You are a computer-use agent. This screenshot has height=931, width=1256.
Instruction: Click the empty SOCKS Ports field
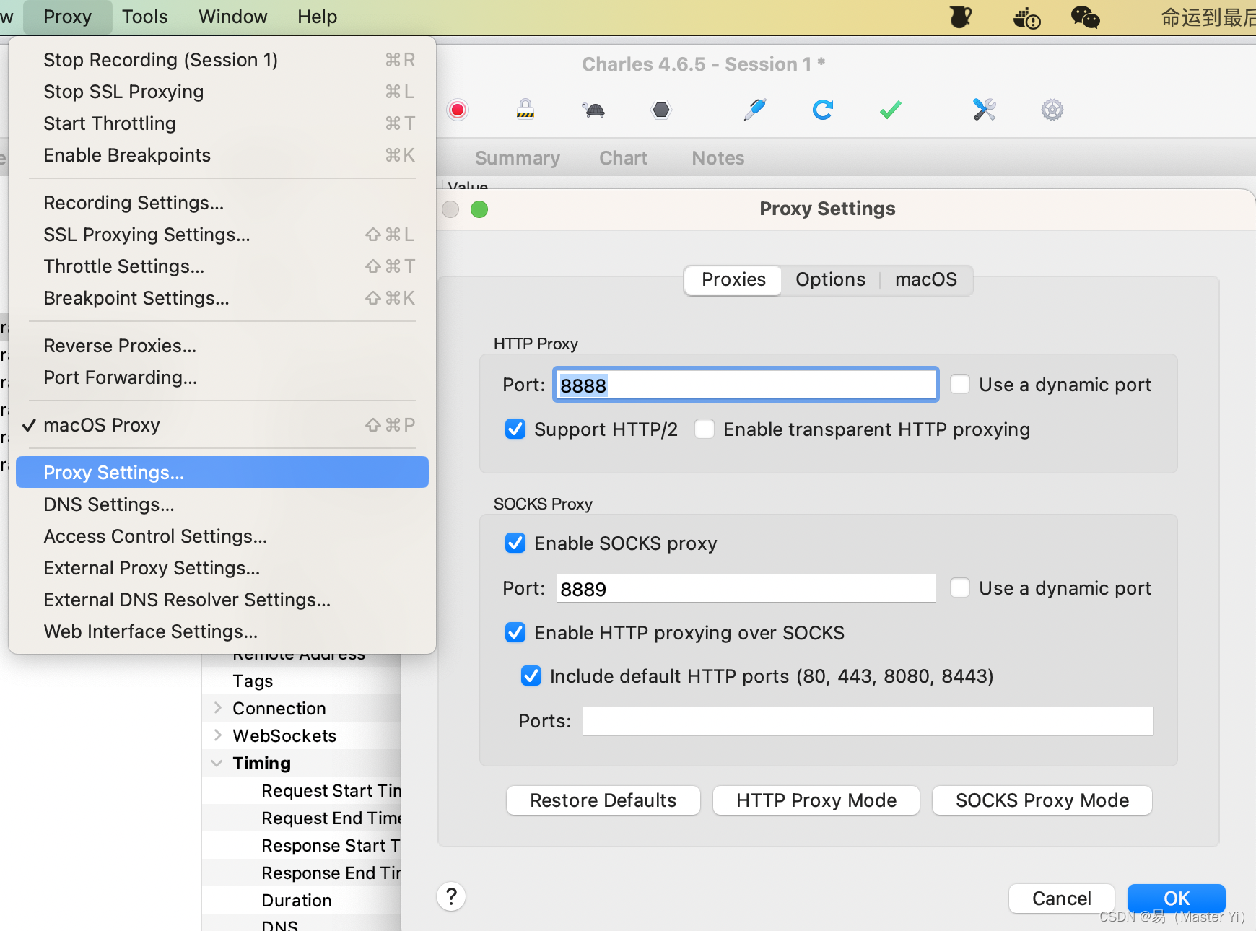pyautogui.click(x=868, y=721)
